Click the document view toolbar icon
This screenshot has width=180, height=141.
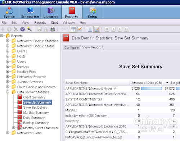pos(90,29)
